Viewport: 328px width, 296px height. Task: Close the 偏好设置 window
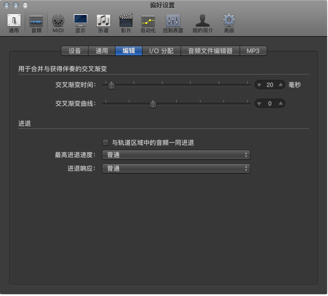point(7,5)
